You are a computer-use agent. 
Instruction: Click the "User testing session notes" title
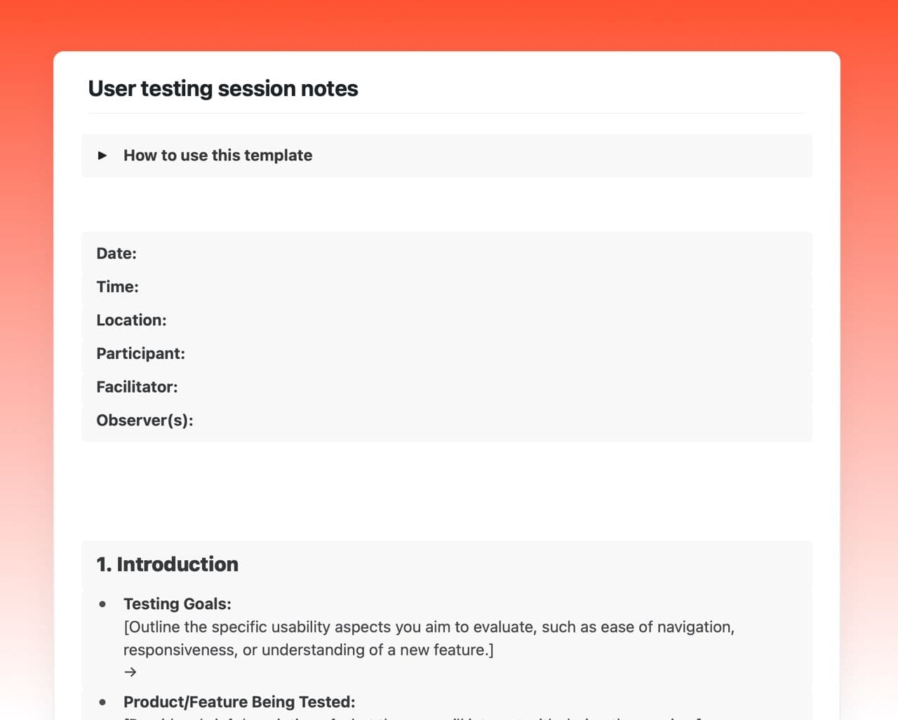click(x=223, y=89)
